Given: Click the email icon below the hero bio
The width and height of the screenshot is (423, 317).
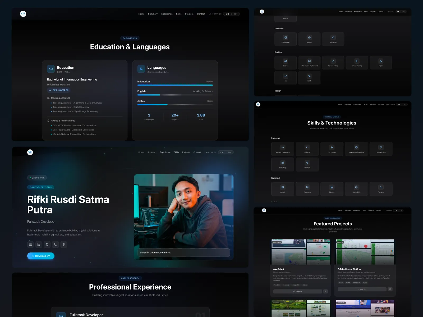Looking at the screenshot, I should click(30, 245).
